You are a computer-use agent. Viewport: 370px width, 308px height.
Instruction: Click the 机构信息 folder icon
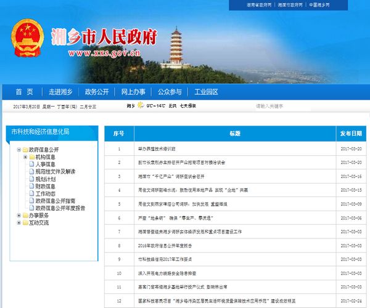(32, 157)
